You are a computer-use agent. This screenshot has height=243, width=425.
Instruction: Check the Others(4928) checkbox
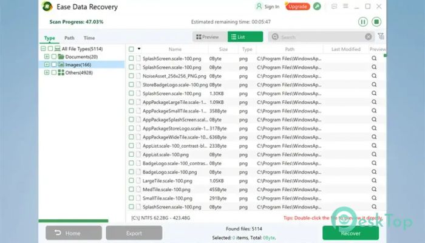(53, 72)
